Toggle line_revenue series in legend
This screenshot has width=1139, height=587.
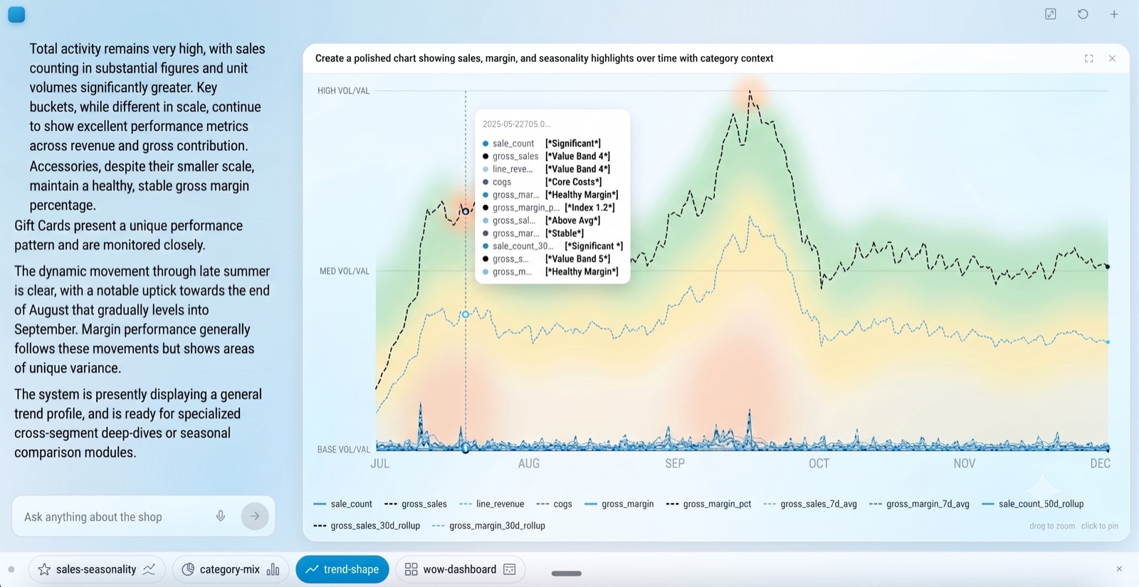click(x=492, y=504)
